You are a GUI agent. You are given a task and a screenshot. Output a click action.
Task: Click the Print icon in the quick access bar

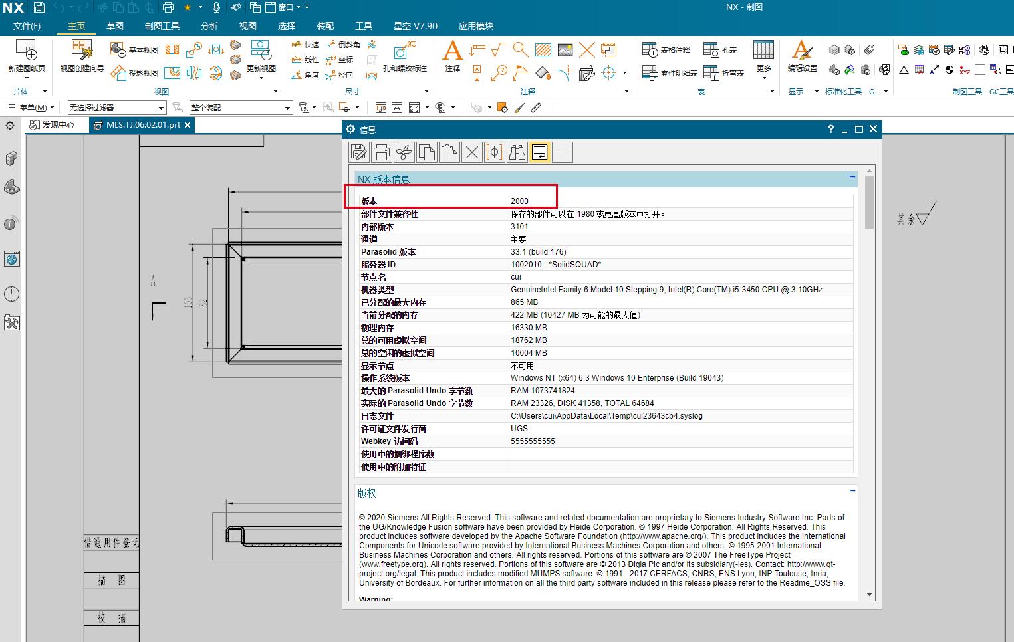168,7
